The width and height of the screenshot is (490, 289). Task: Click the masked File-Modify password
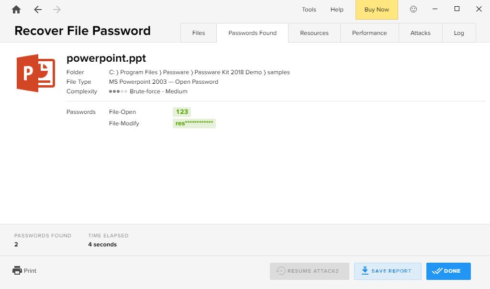pyautogui.click(x=194, y=123)
